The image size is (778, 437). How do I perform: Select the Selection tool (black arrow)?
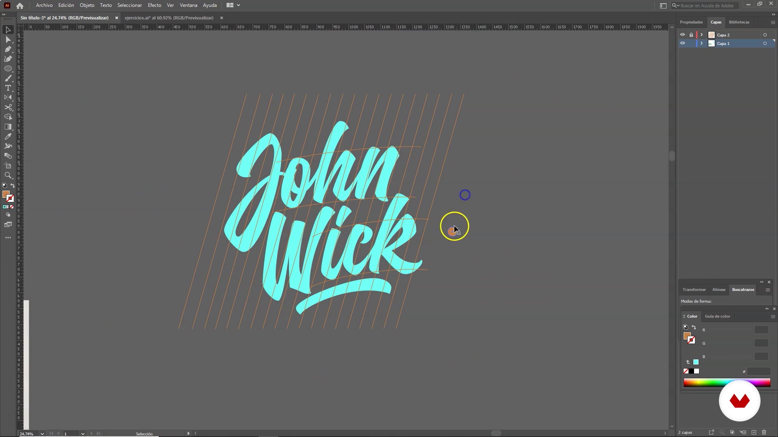coord(8,30)
